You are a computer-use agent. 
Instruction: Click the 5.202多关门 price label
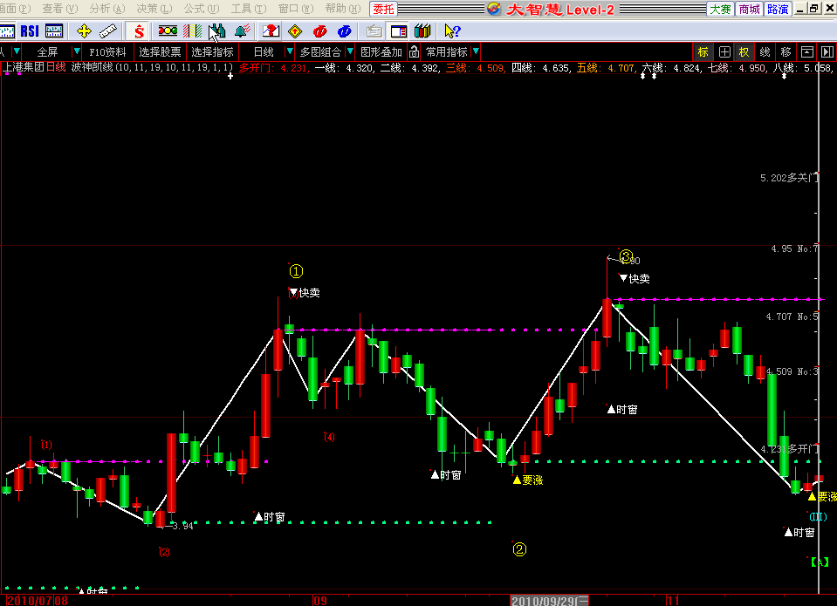coord(789,178)
